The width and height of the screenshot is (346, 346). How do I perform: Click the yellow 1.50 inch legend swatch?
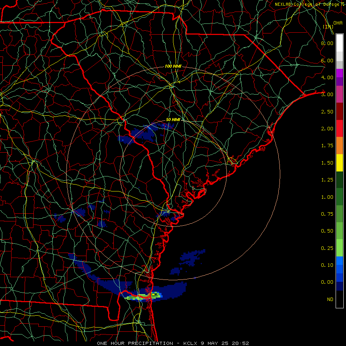(339, 163)
